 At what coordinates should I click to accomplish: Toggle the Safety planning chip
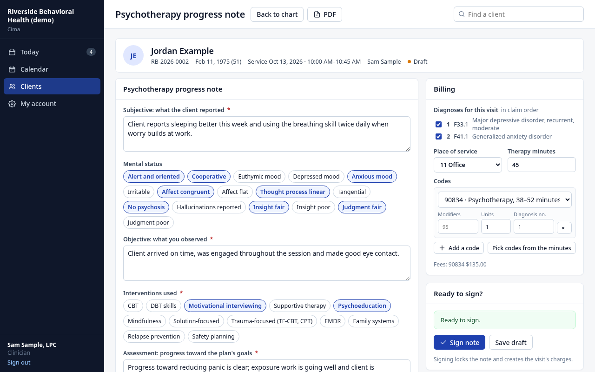[x=213, y=337]
